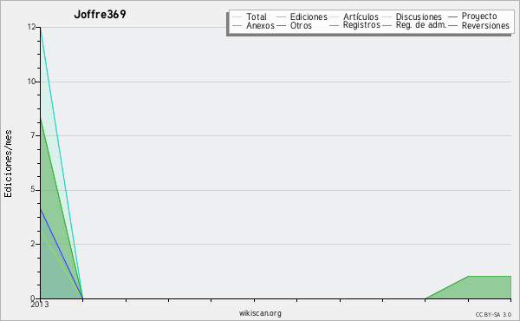This screenshot has width=520, height=321.
Task: Click the blue Registros line in the chart
Action: click(x=62, y=253)
